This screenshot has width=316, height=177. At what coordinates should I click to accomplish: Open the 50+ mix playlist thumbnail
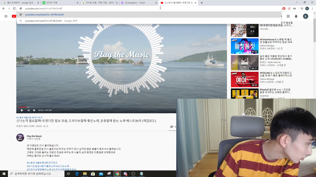[x=245, y=30]
